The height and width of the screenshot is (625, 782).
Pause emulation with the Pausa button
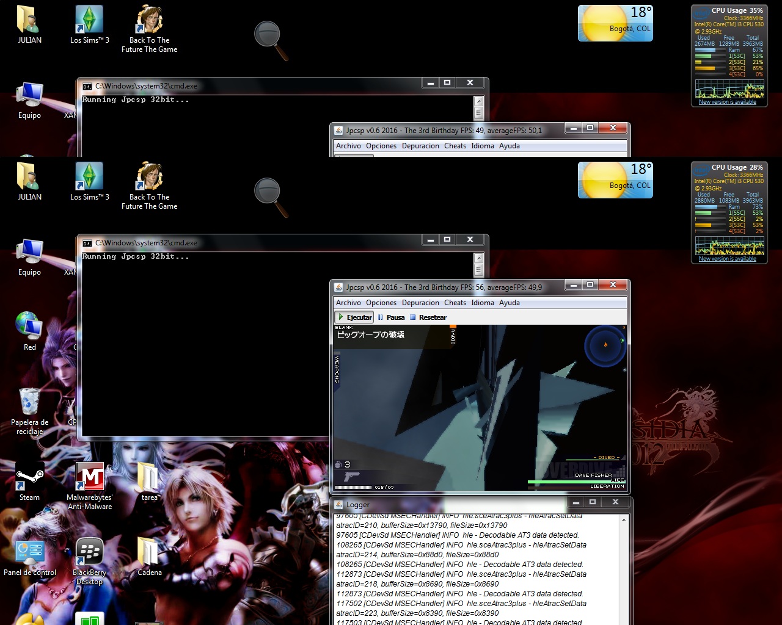coord(391,317)
